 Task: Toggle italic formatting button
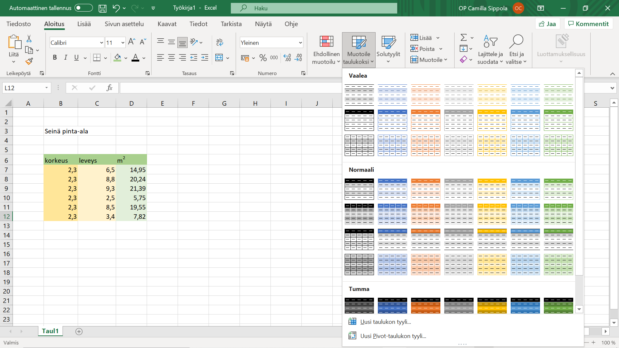click(65, 58)
